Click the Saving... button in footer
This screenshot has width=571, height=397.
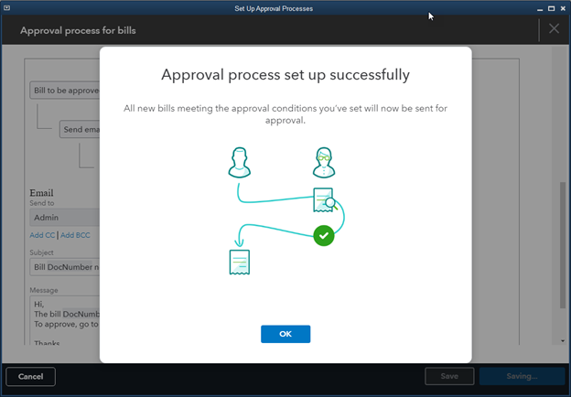[x=523, y=376]
